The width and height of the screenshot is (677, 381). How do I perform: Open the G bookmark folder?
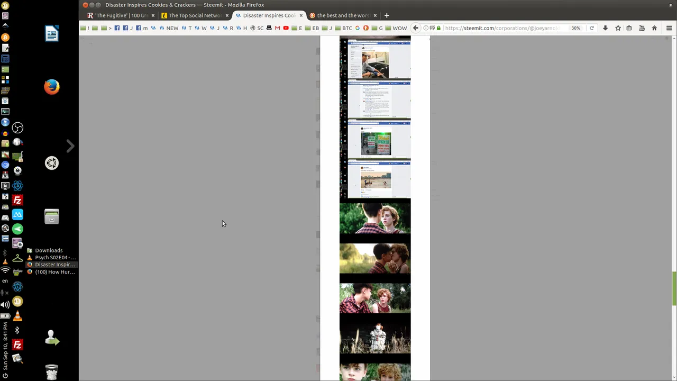tap(377, 28)
